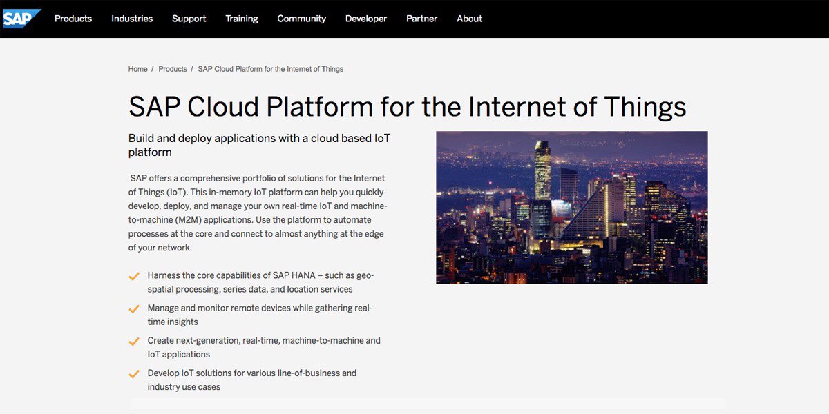Open the Industries menu
This screenshot has height=414, width=829.
[x=132, y=19]
